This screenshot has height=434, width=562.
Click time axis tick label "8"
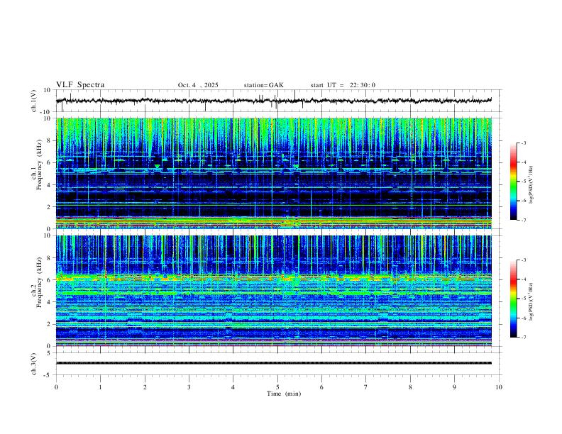pos(410,387)
